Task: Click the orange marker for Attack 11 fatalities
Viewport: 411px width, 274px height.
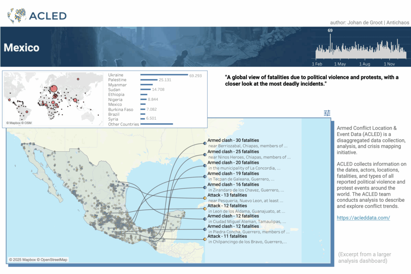Action: [205, 239]
